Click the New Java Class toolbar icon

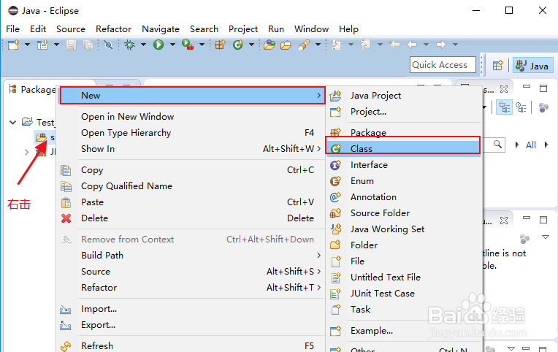(x=237, y=45)
